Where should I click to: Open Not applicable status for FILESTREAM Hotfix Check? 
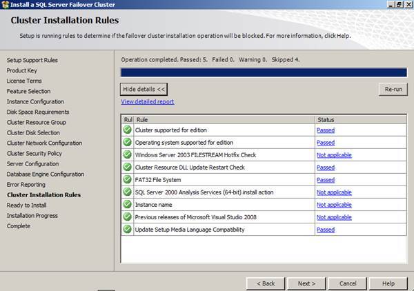pos(334,155)
